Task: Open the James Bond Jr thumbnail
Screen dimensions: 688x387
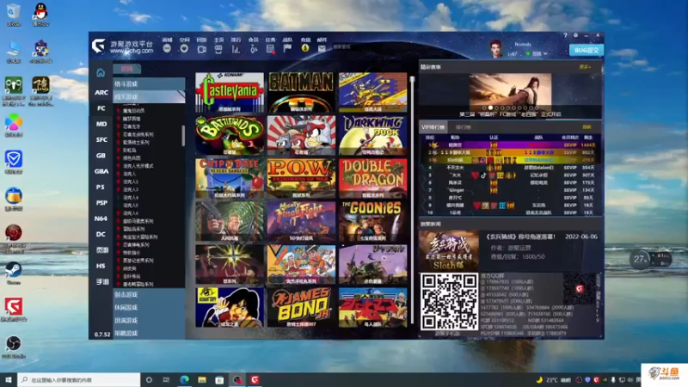Action: coord(301,307)
